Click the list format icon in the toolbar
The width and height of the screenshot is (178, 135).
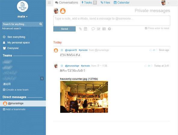pos(104,29)
